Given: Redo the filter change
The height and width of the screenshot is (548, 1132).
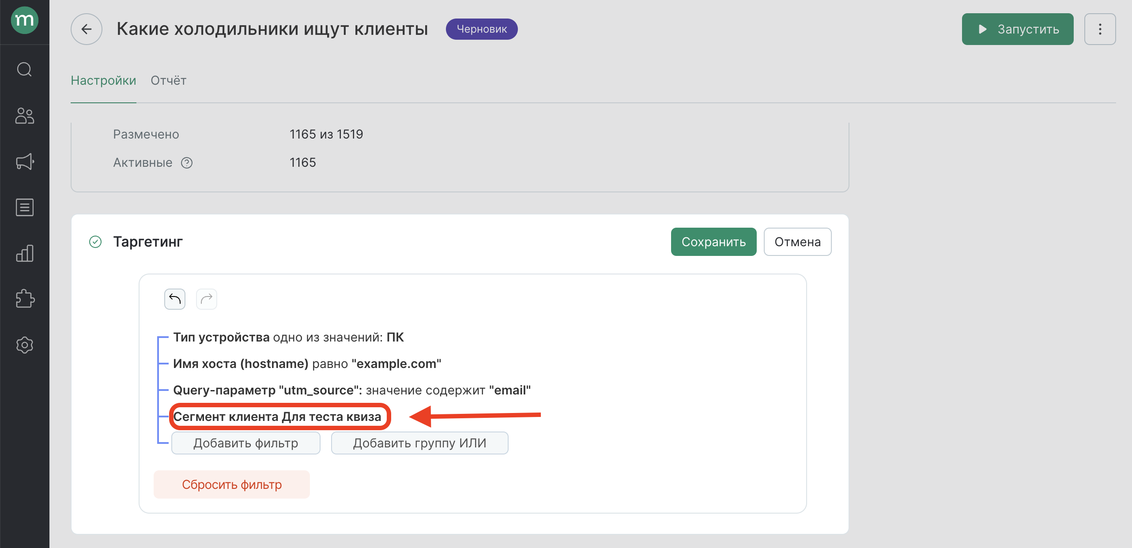Looking at the screenshot, I should 207,299.
